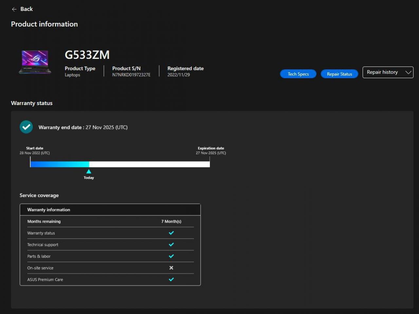Image resolution: width=419 pixels, height=314 pixels.
Task: Click the On-site service X icon
Action: coord(171,268)
